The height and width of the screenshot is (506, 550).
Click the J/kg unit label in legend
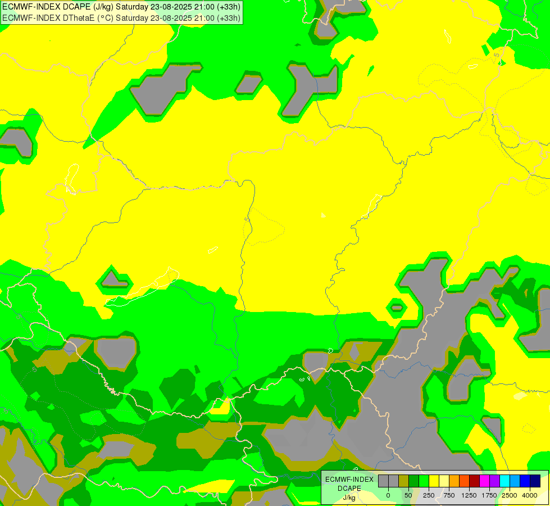(349, 498)
